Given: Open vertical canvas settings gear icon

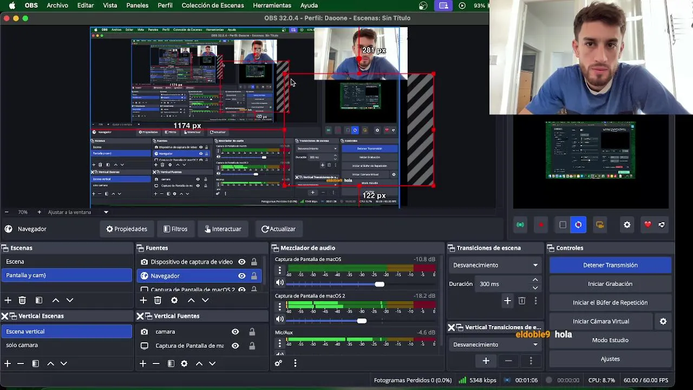Looking at the screenshot, I should point(627,225).
